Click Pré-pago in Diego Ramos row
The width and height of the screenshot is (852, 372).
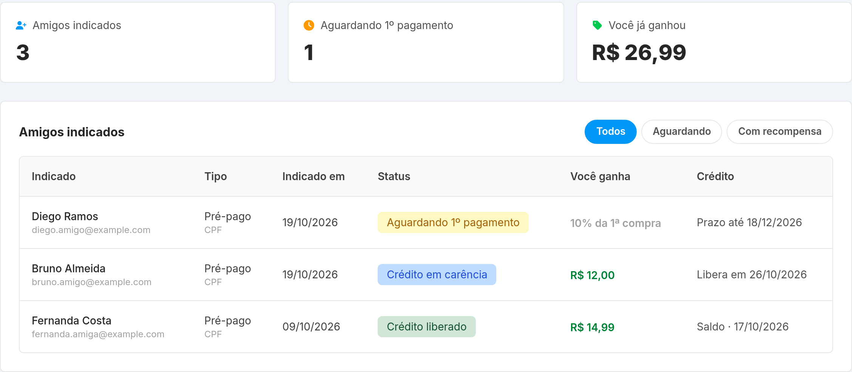(228, 216)
